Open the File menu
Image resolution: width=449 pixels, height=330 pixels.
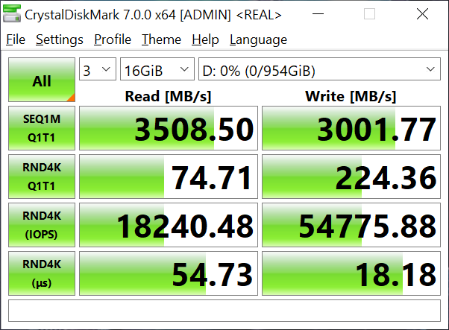click(16, 39)
